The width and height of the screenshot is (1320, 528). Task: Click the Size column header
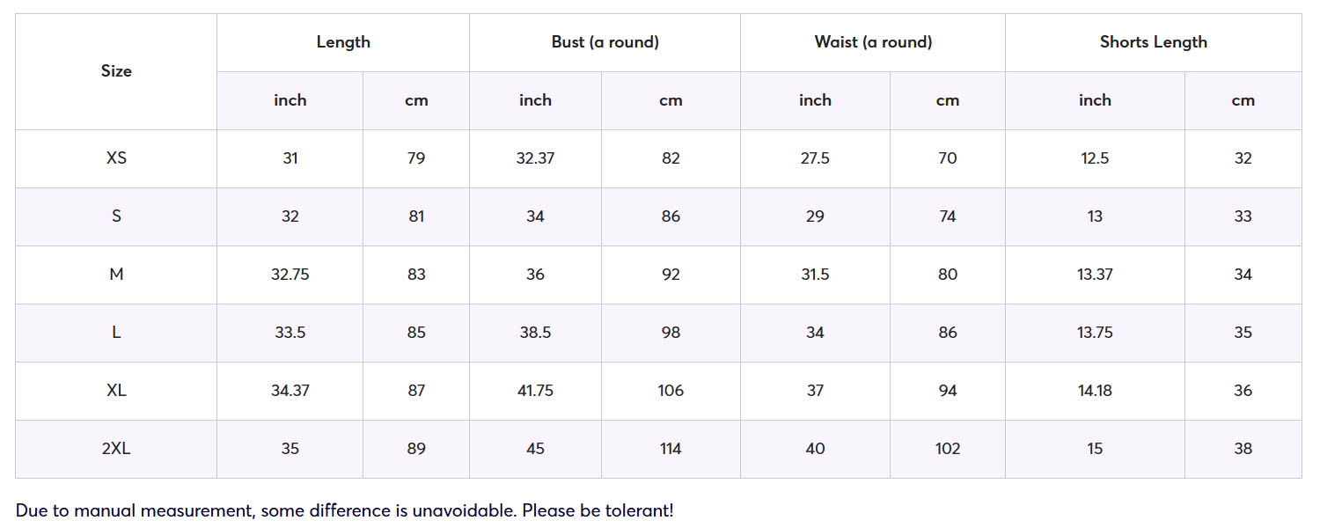coord(116,71)
